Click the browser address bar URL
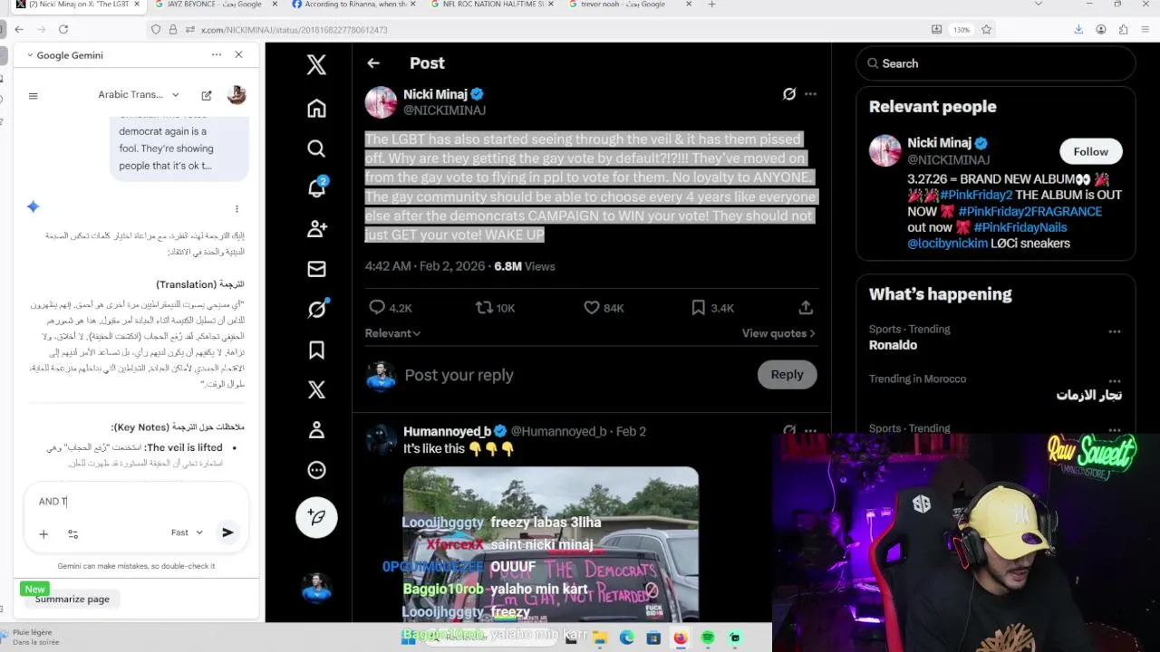The height and width of the screenshot is (652, 1160). (294, 30)
